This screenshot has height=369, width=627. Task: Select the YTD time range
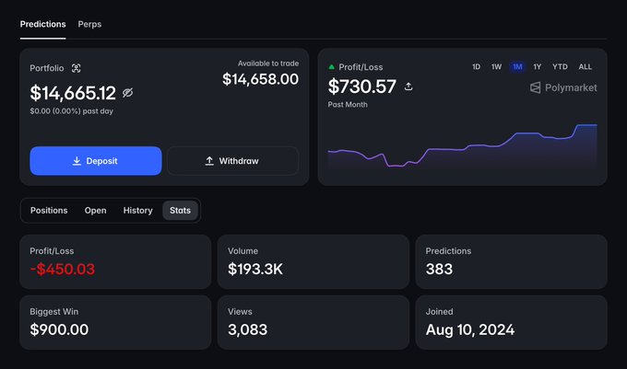click(560, 67)
